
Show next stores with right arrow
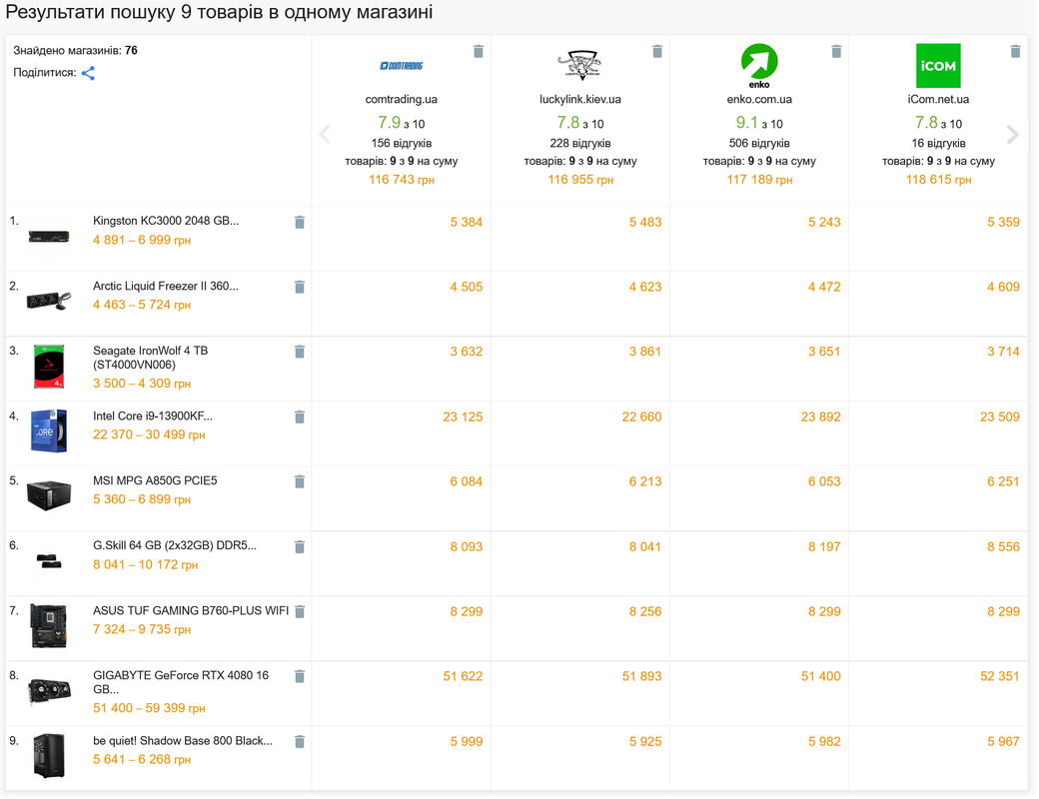coord(1012,135)
